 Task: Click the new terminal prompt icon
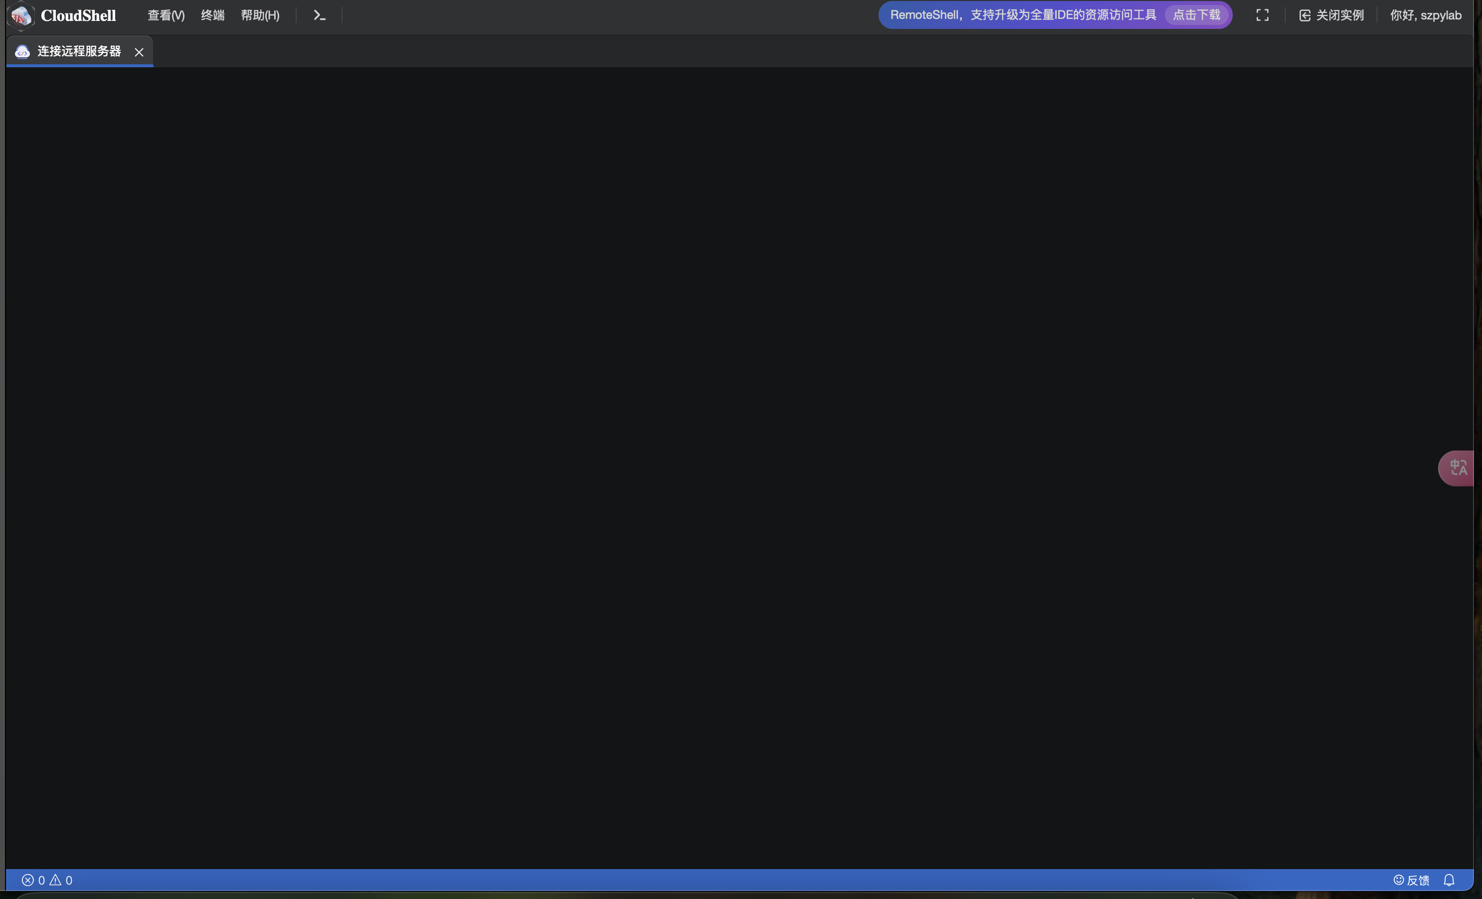pos(319,15)
